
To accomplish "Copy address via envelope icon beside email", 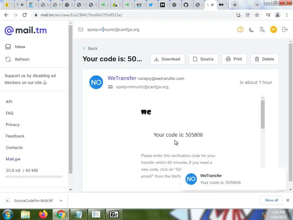I will [x=81, y=30].
